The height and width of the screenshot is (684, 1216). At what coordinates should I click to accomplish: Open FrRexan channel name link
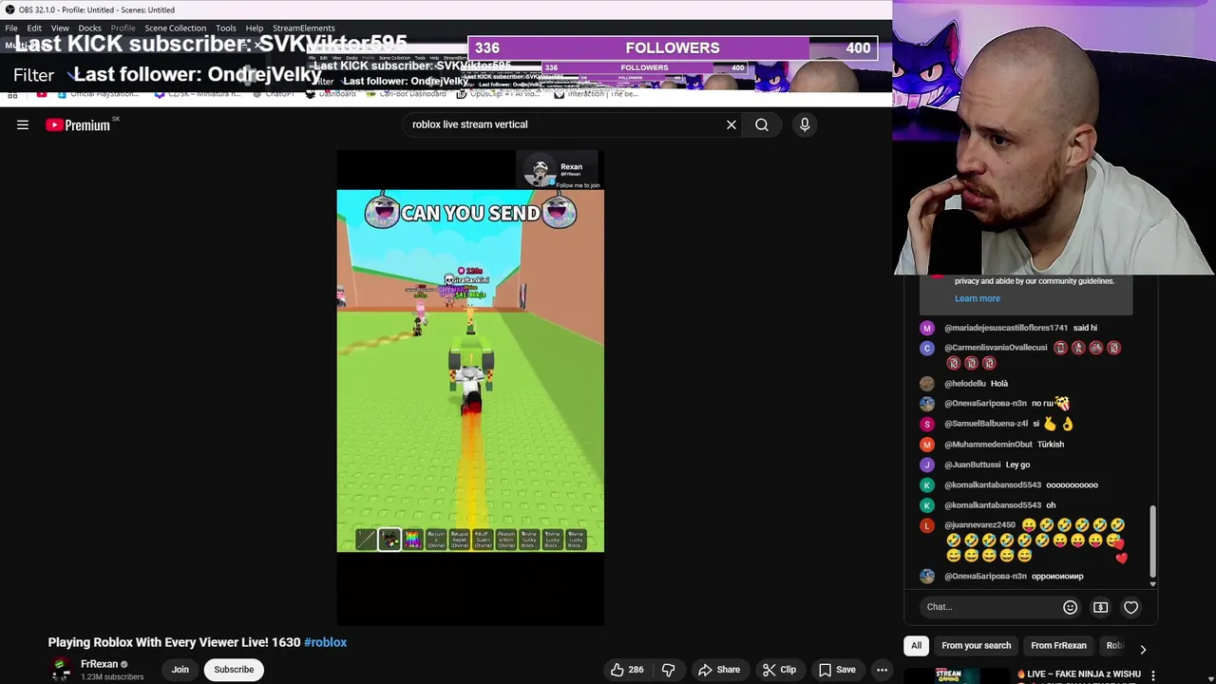[99, 664]
